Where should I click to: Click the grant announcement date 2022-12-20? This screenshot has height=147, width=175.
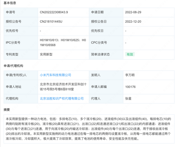click(x=133, y=21)
